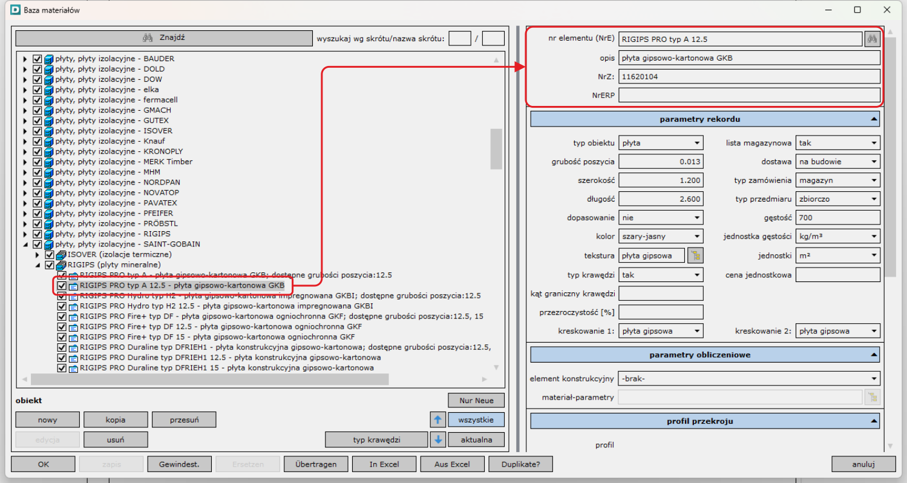Select płyty izolacyjne - NOVATOP row

coord(118,193)
